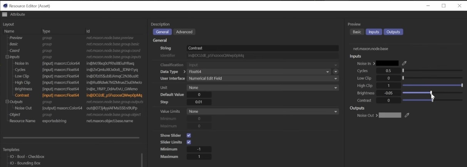The width and height of the screenshot is (467, 167).
Task: Open the User Interface dropdown
Action: click(x=262, y=78)
